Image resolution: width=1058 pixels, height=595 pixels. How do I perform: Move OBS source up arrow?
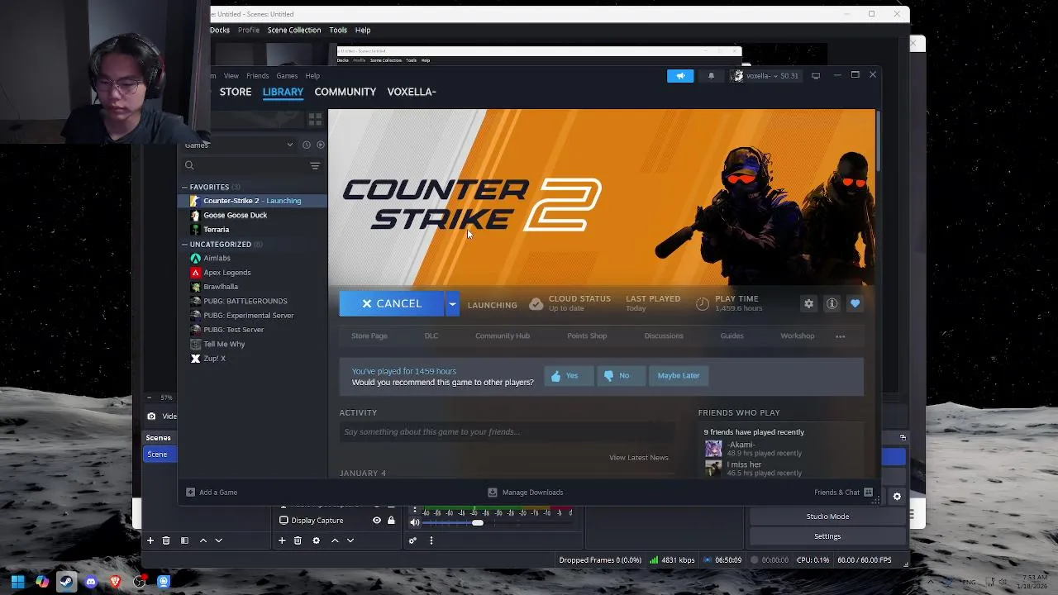tap(335, 540)
